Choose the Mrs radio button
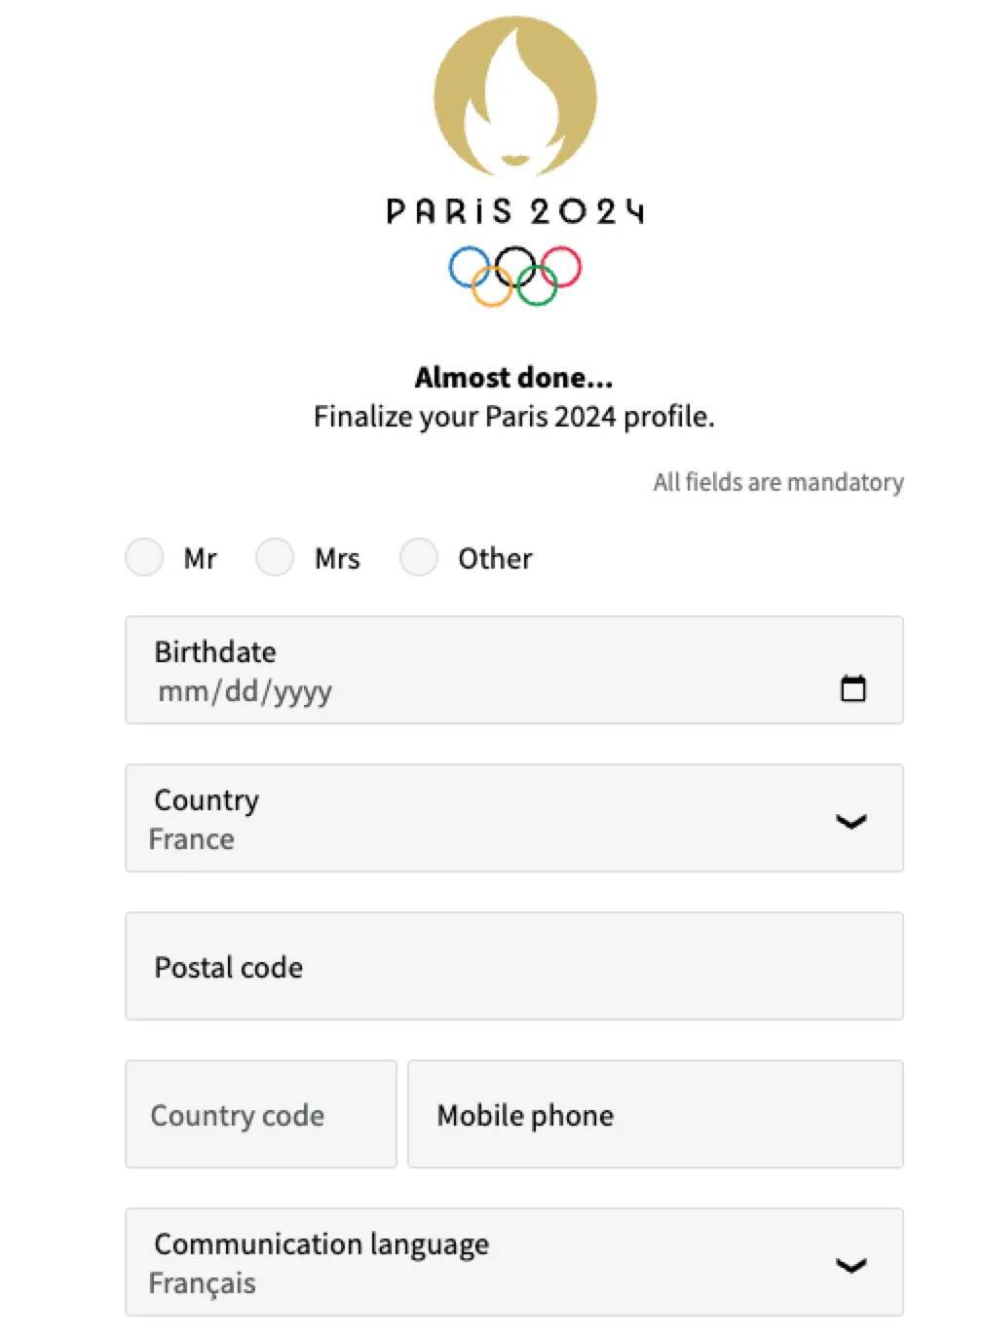Viewport: 984px width, 1336px height. click(275, 558)
